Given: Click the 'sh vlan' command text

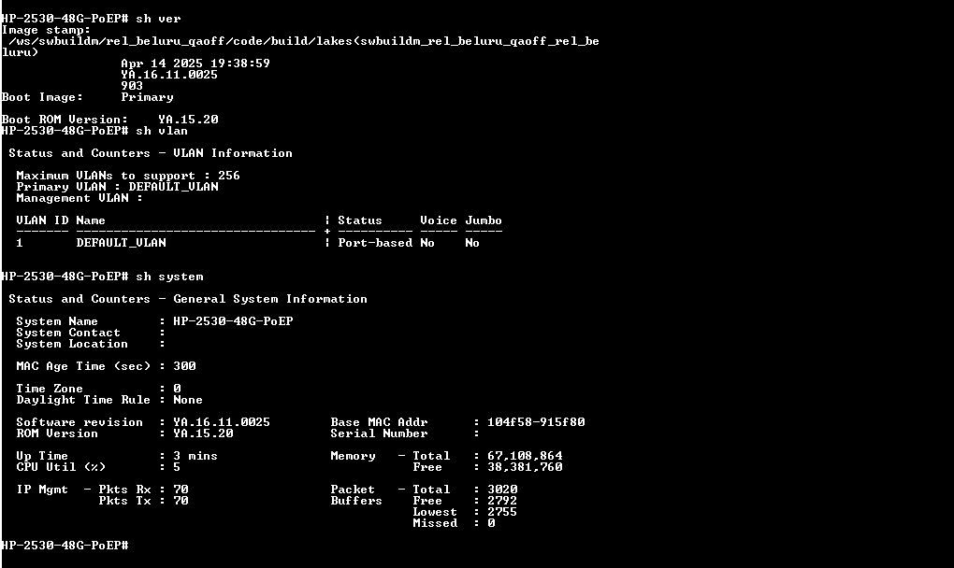Looking at the screenshot, I should [x=162, y=131].
